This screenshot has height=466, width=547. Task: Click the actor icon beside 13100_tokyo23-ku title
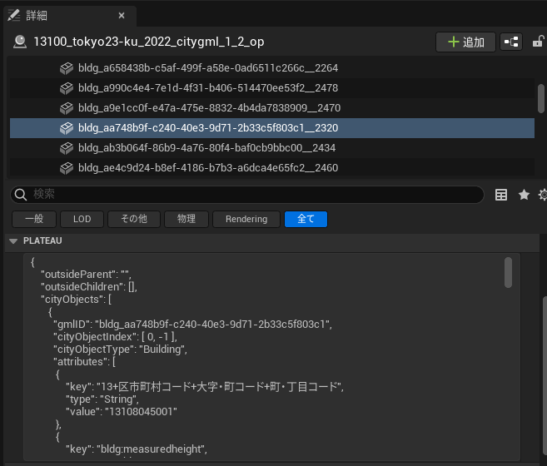20,42
